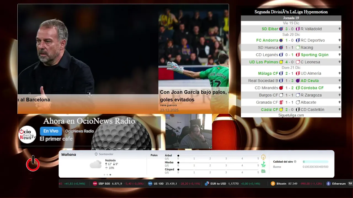Open the Calidad del aire info icon
Screen dimensions: 353x198
[295, 162]
